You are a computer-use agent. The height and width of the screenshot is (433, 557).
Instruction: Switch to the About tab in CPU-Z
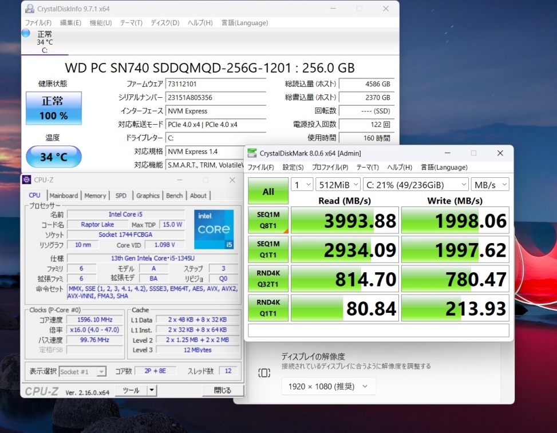click(x=198, y=196)
